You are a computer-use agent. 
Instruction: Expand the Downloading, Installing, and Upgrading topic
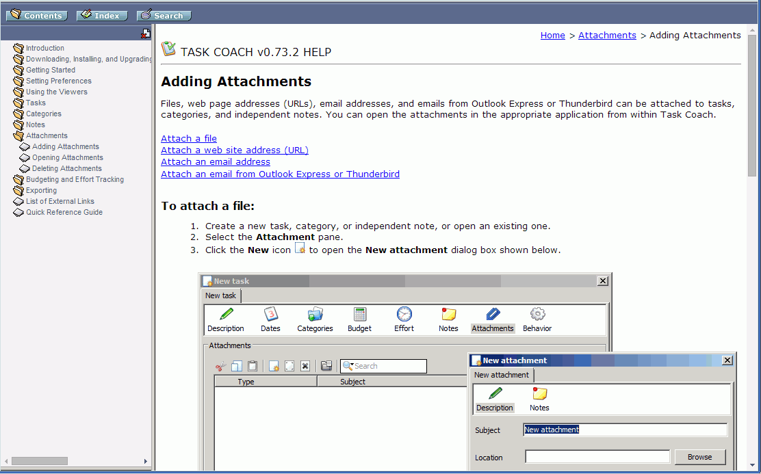pyautogui.click(x=89, y=59)
